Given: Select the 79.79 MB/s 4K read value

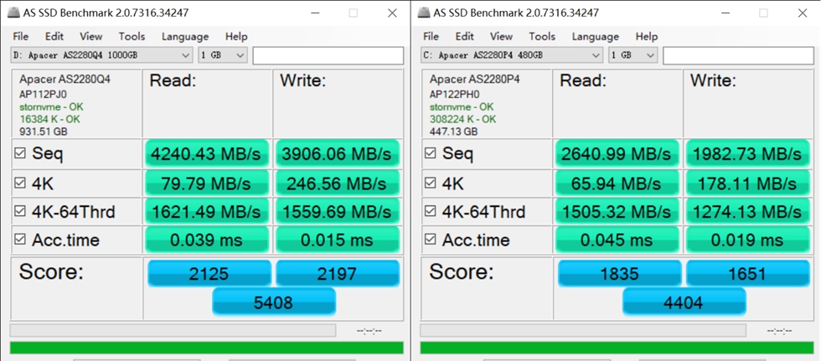Looking at the screenshot, I should click(x=206, y=183).
